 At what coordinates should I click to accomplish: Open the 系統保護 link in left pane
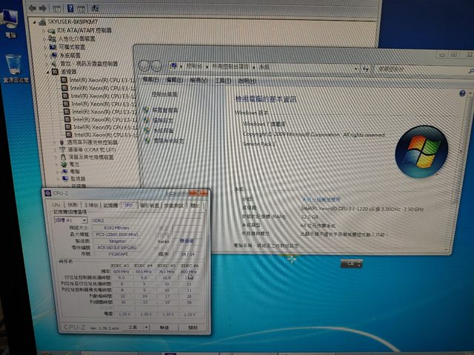coord(164,130)
